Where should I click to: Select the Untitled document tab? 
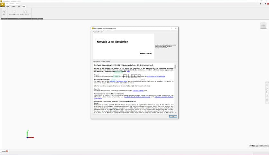(x=4, y=151)
